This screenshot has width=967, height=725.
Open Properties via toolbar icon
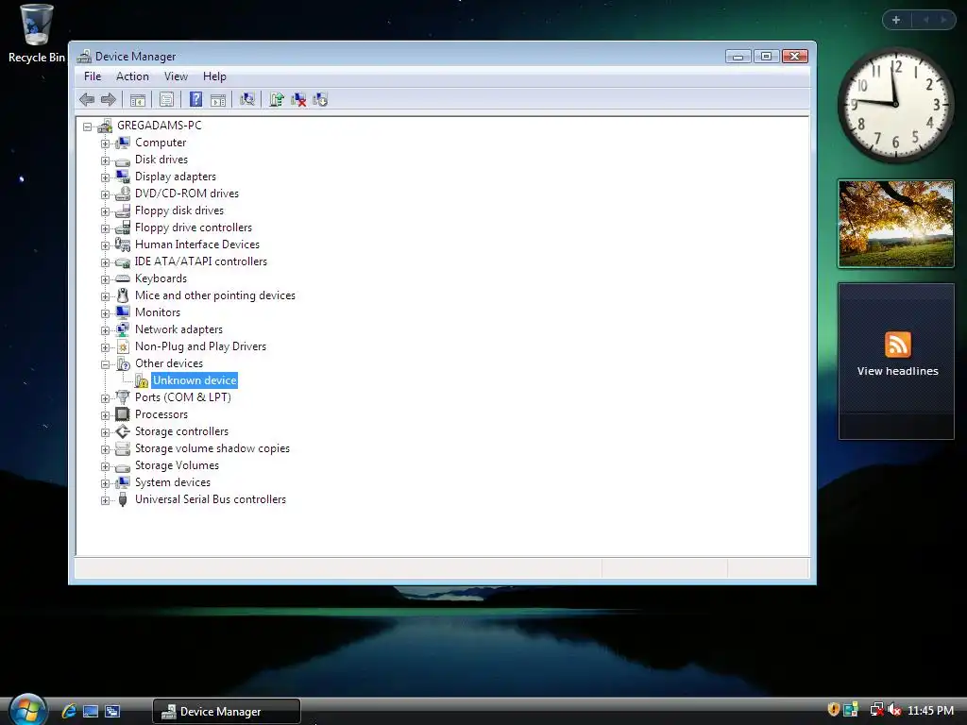coord(166,99)
